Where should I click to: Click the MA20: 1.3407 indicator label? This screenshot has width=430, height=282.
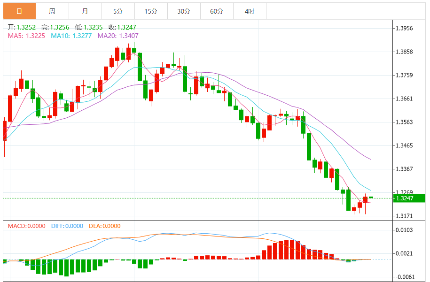(118, 36)
